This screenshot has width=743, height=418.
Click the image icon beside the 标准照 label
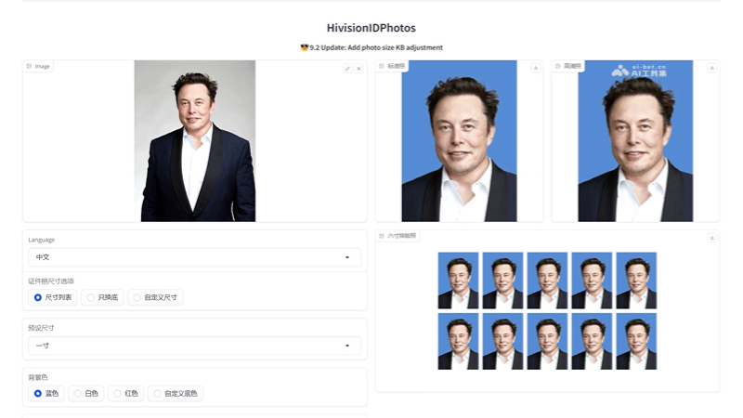tap(382, 67)
